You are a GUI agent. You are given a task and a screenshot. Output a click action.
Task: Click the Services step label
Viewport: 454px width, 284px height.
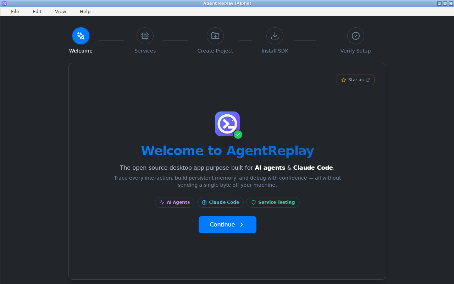pos(145,51)
